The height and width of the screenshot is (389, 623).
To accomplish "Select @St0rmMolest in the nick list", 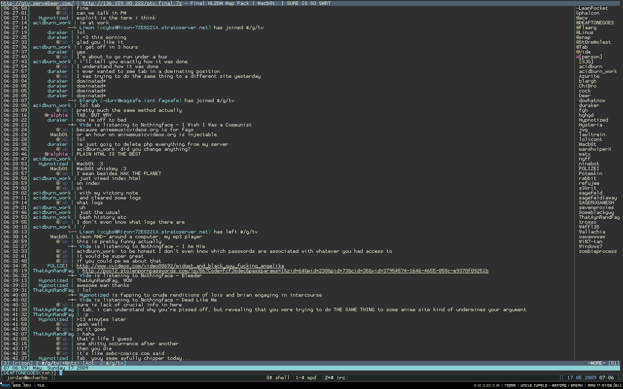I will point(593,42).
